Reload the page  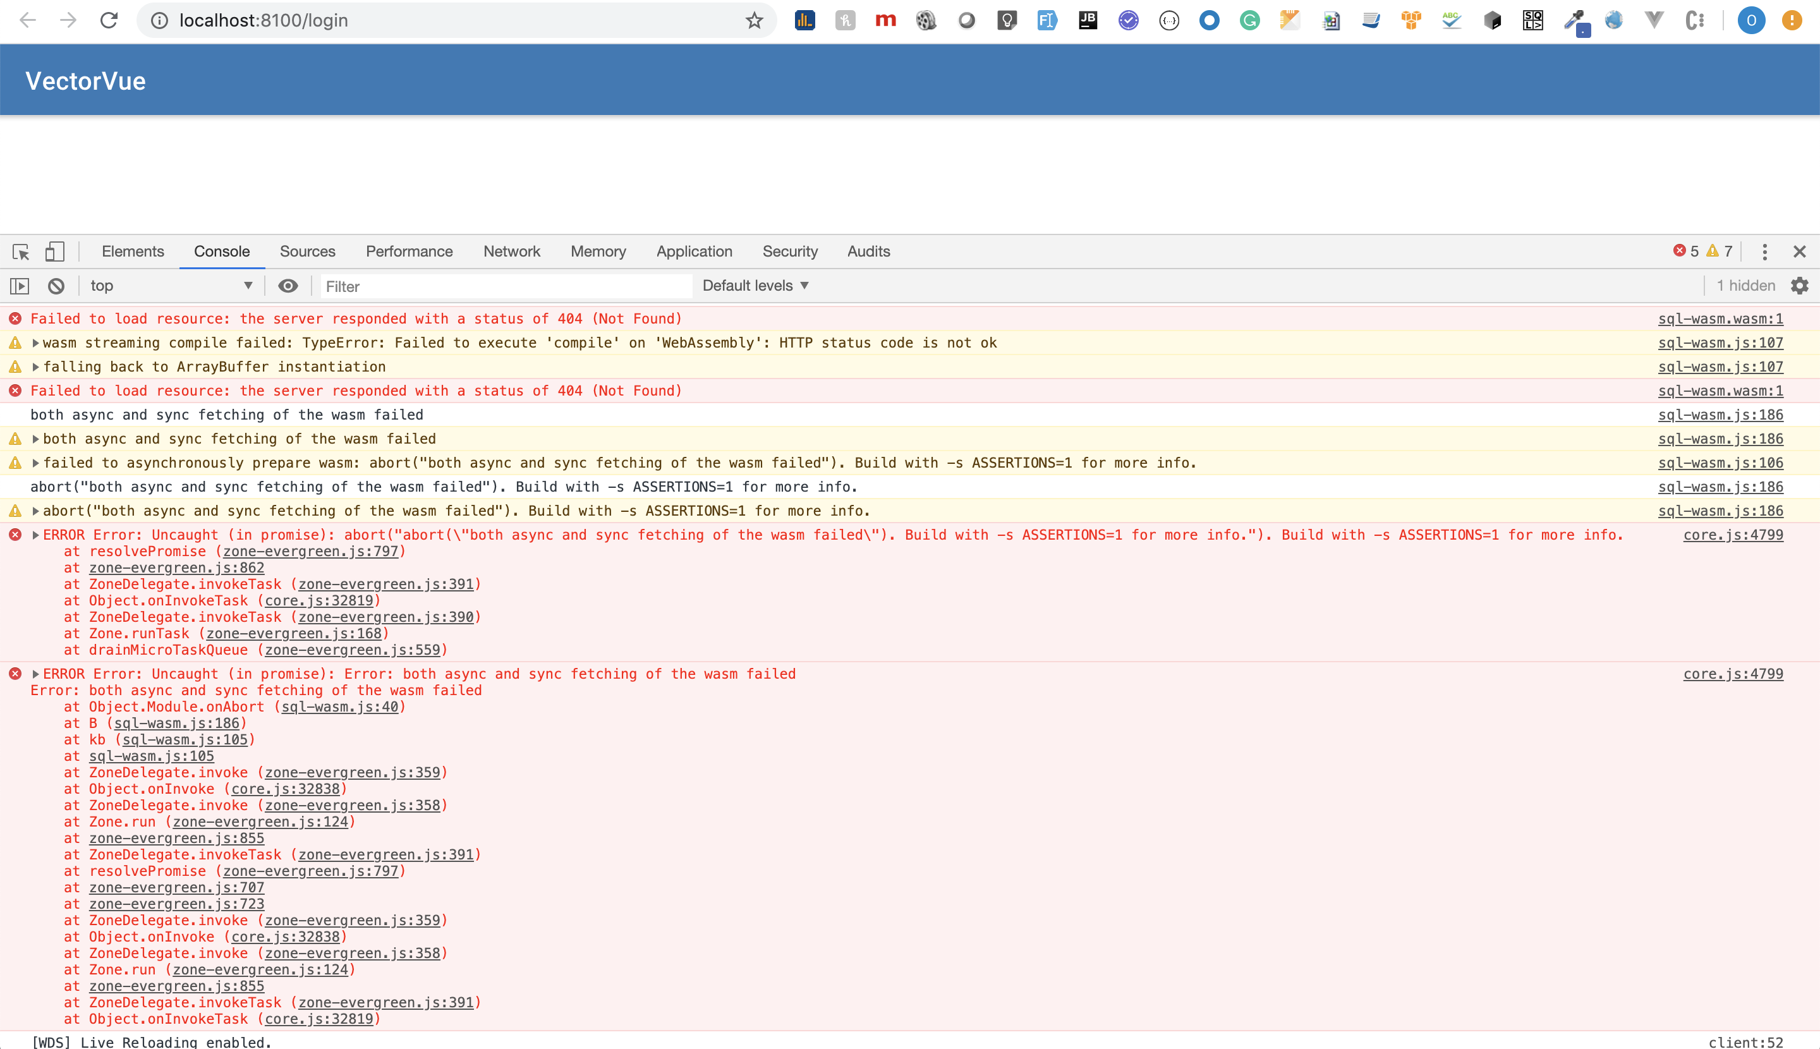(109, 20)
